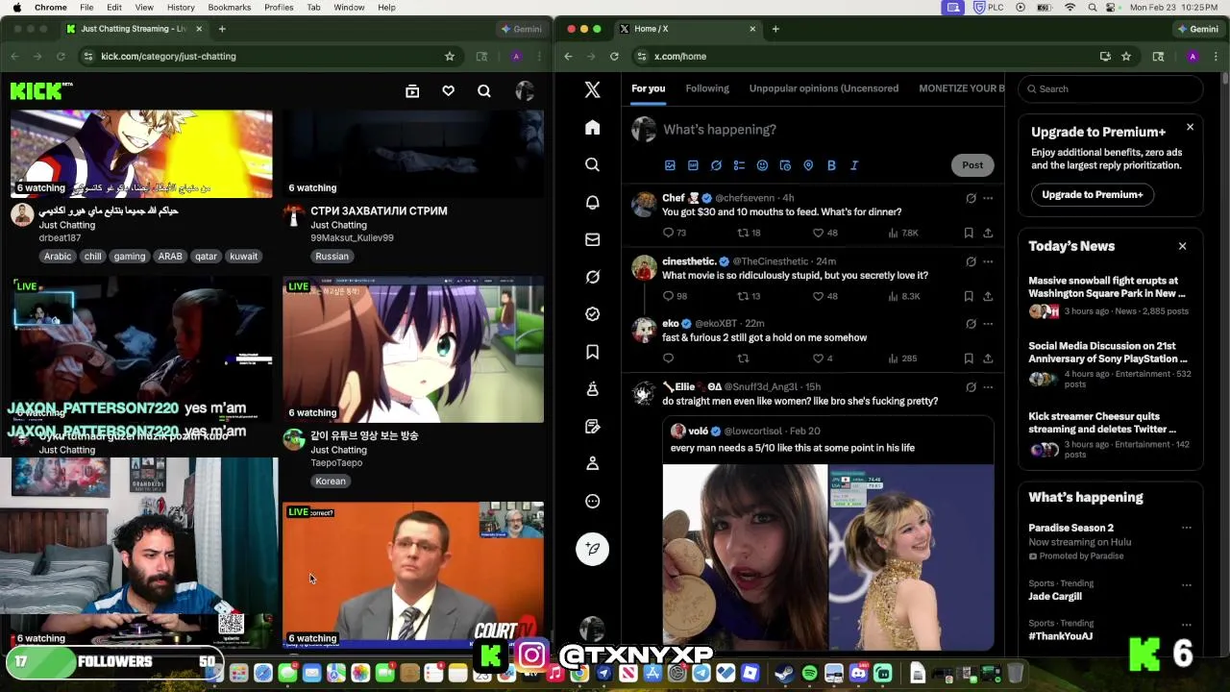The width and height of the screenshot is (1230, 692).
Task: Tag a location in the new post
Action: [x=808, y=165]
